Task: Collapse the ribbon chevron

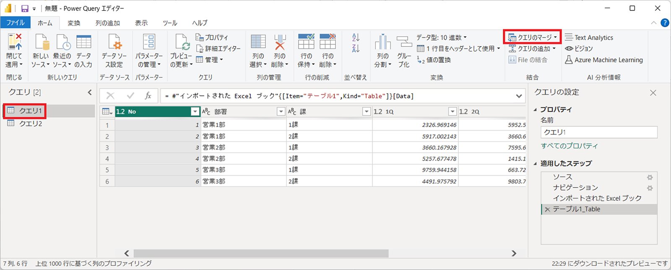Action: (x=653, y=23)
